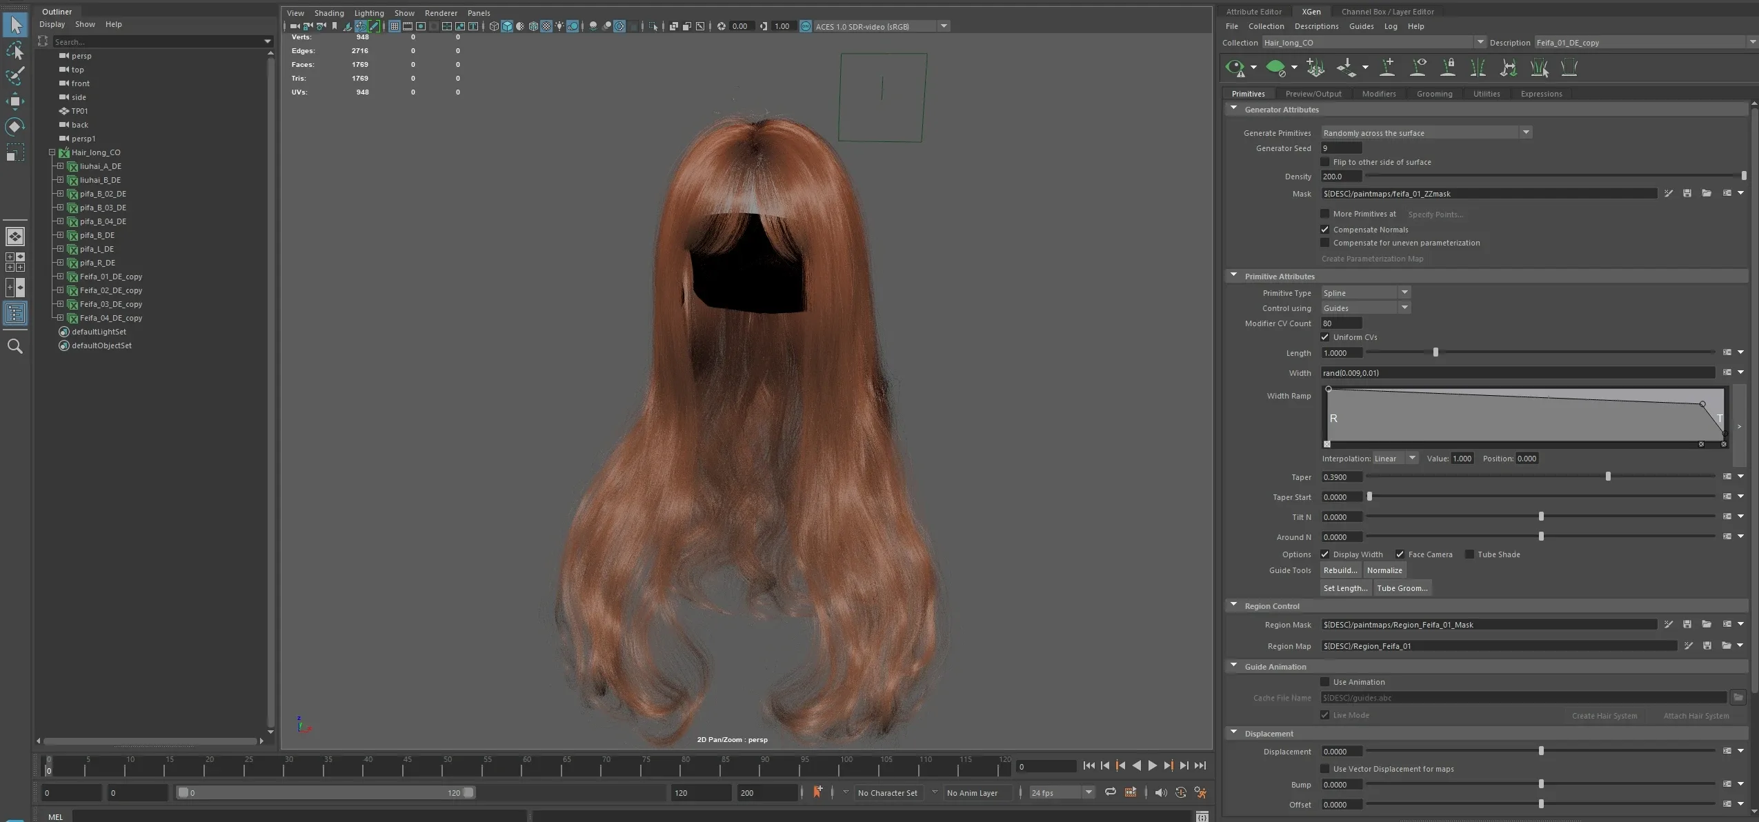Save the Mask paint map
The image size is (1759, 822).
click(1687, 194)
